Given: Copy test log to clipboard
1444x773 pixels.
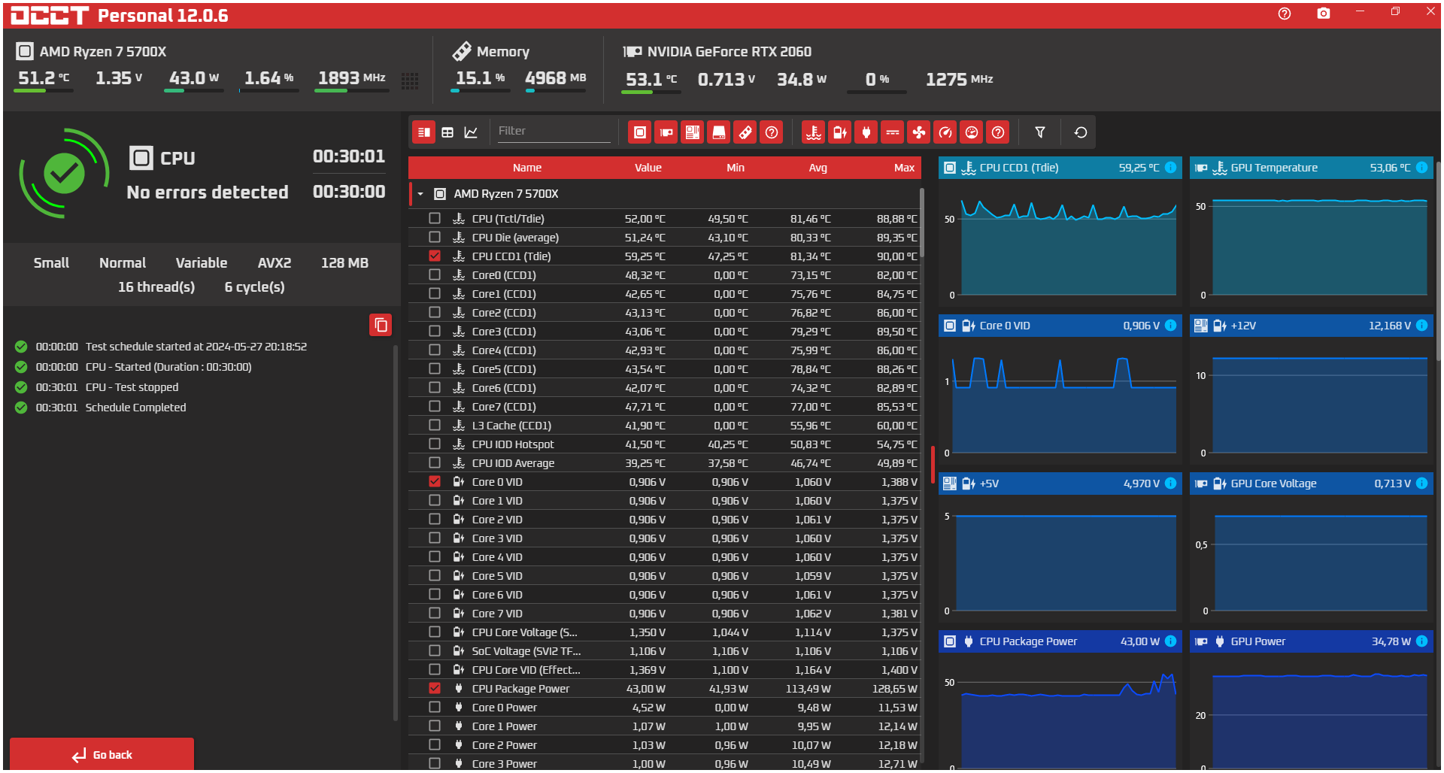Looking at the screenshot, I should click(381, 325).
